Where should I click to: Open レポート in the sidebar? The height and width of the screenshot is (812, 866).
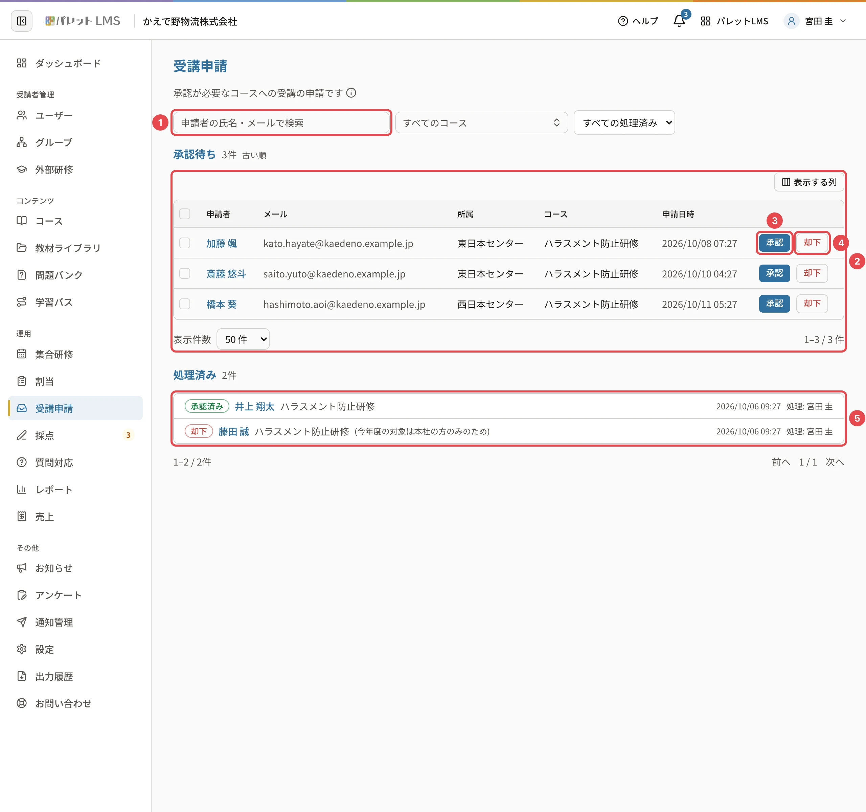[75, 489]
